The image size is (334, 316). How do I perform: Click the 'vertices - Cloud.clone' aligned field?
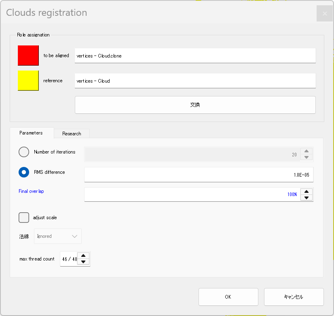[195, 56]
